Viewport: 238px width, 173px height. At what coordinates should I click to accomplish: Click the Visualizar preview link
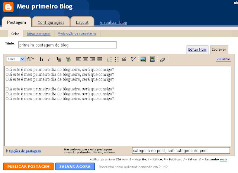(223, 59)
